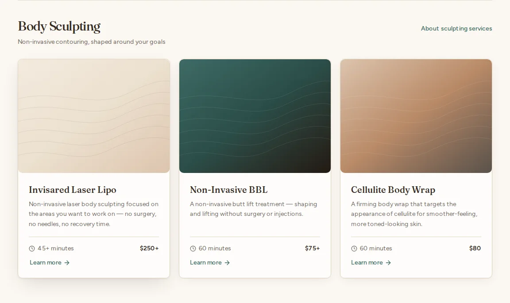The image size is (510, 303).
Task: Open the dark green Non-Invasive BBL image
Action: coord(255,116)
